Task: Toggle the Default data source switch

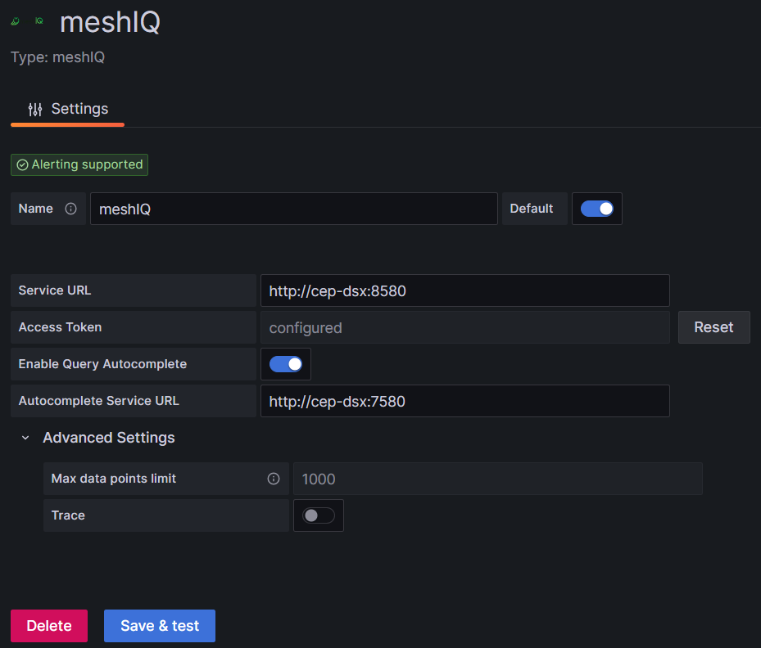Action: tap(597, 209)
